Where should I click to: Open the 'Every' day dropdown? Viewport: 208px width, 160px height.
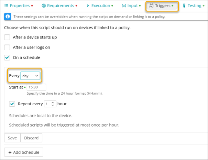pyautogui.click(x=31, y=76)
